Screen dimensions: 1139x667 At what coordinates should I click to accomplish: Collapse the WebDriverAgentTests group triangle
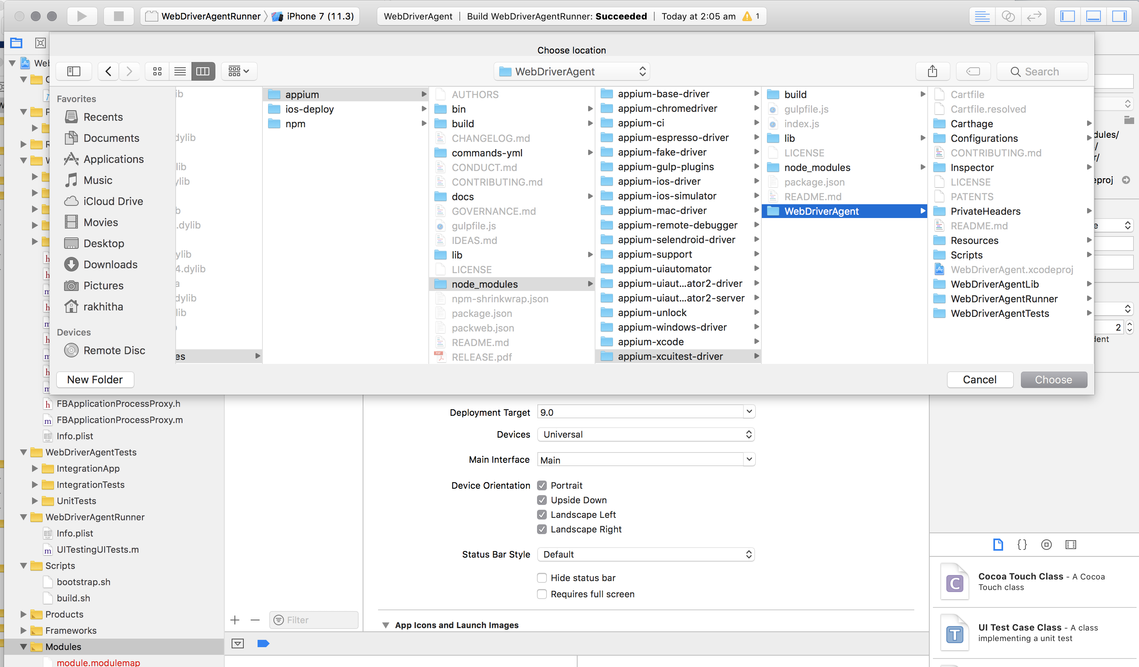[x=24, y=452]
